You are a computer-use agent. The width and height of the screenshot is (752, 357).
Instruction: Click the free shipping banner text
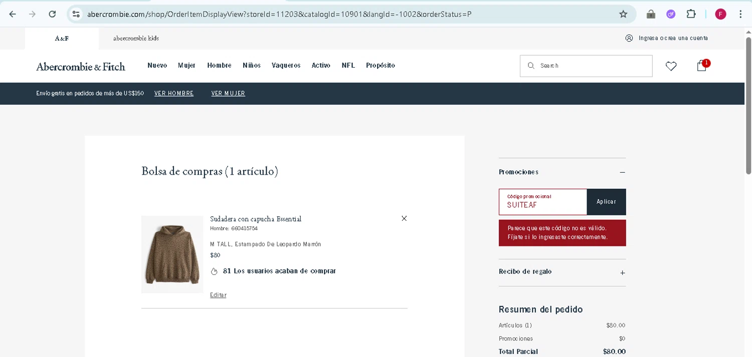click(x=90, y=94)
